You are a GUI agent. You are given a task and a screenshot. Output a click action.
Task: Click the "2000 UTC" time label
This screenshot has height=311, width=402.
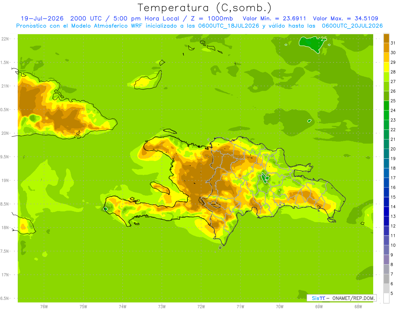86,18
